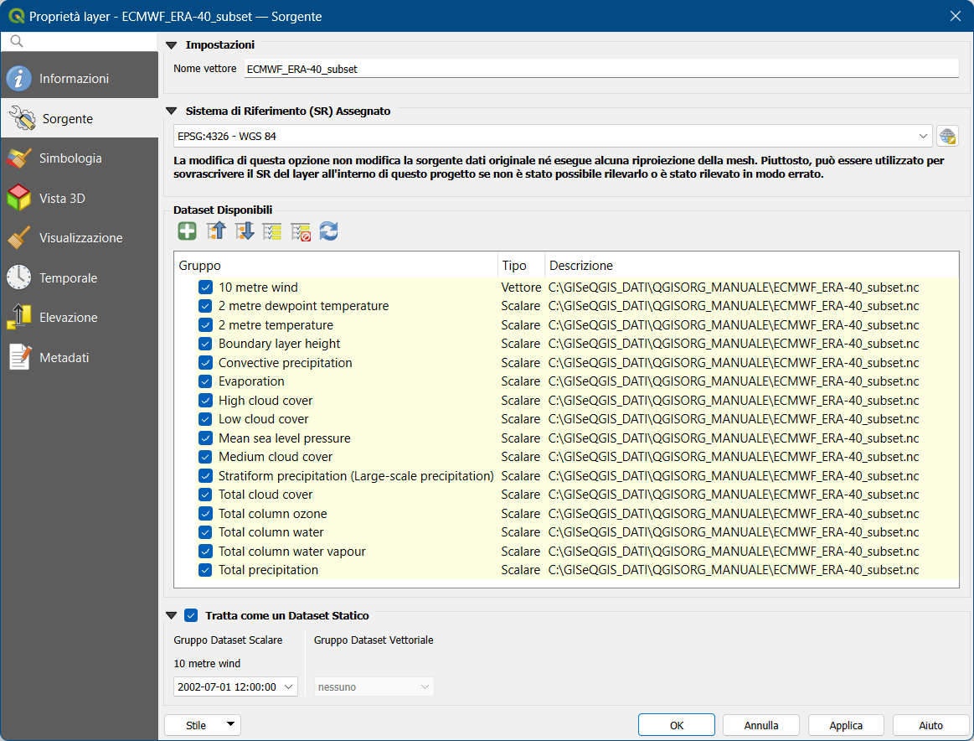Image resolution: width=974 pixels, height=741 pixels.
Task: Click the Tipo column header
Action: pos(521,266)
